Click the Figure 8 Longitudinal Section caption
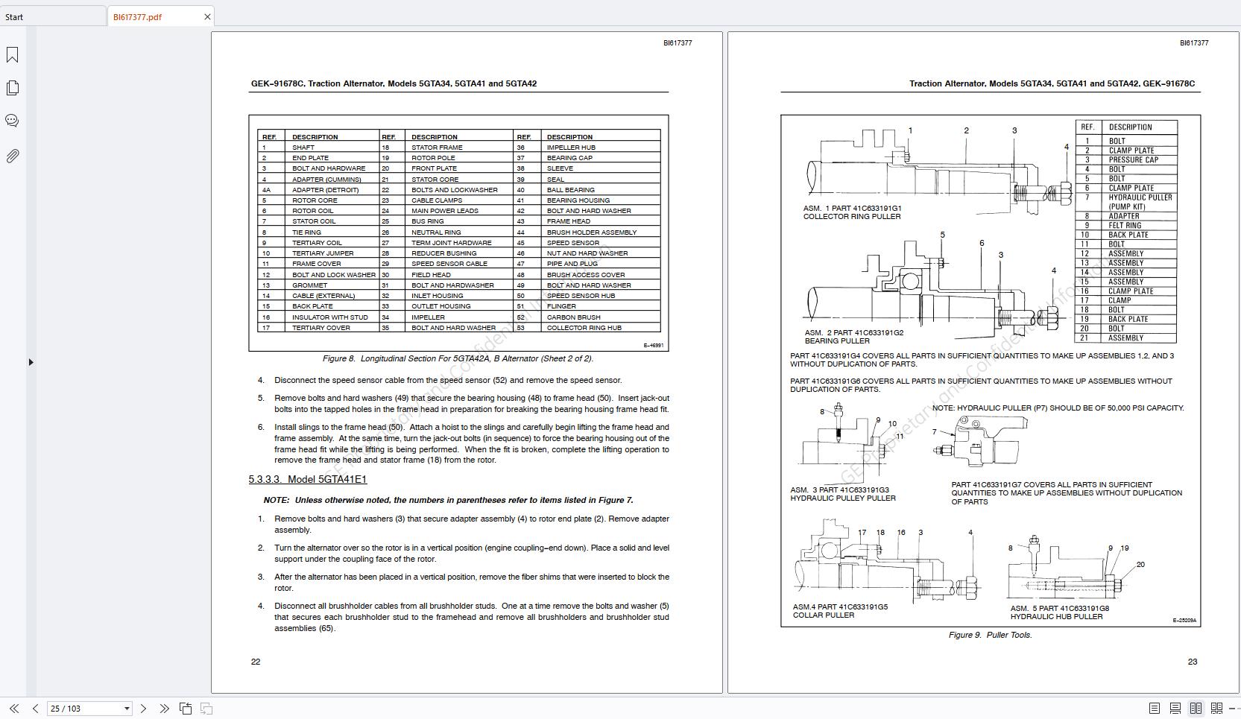Image resolution: width=1241 pixels, height=719 pixels. 458,358
